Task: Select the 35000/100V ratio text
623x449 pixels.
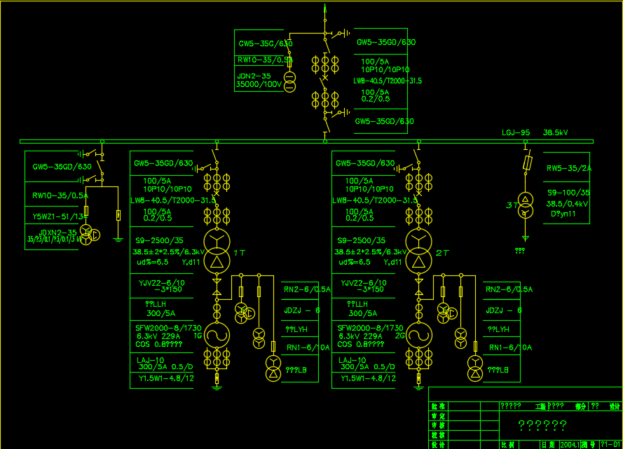Action: [259, 84]
